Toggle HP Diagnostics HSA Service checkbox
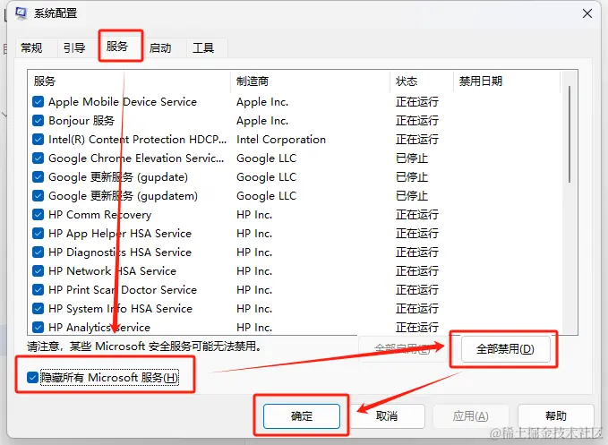The width and height of the screenshot is (608, 445). [x=38, y=252]
